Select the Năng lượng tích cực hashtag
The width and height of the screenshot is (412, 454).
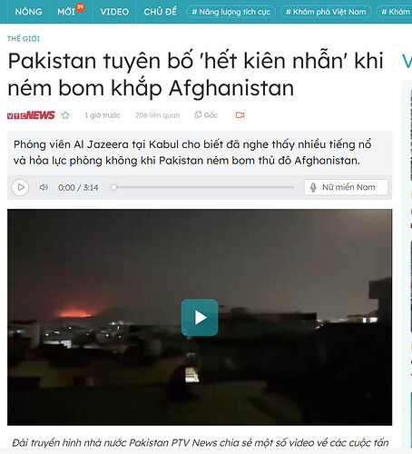click(231, 12)
